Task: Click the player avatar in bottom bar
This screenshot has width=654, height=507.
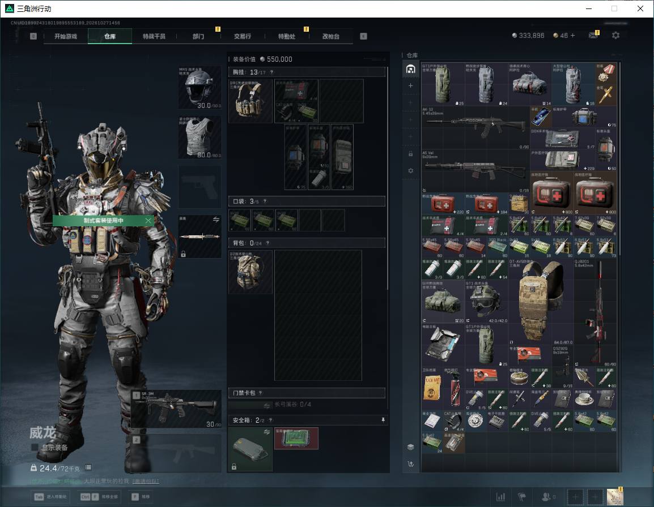Action: click(x=615, y=497)
